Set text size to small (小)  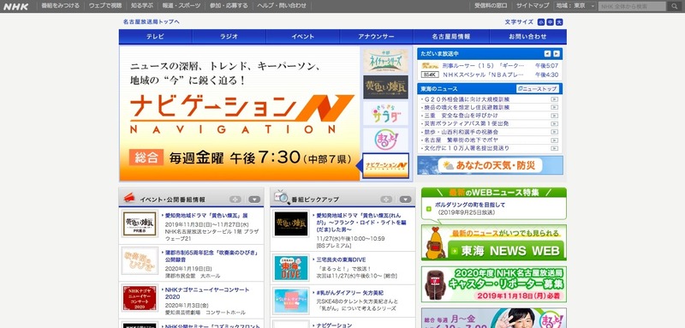[541, 21]
